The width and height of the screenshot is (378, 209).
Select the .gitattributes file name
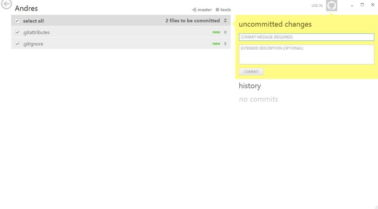pos(36,32)
